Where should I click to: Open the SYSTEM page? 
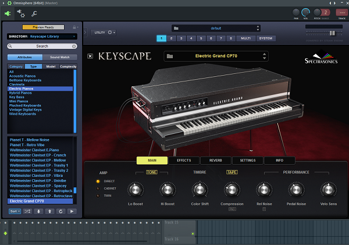[266, 38]
